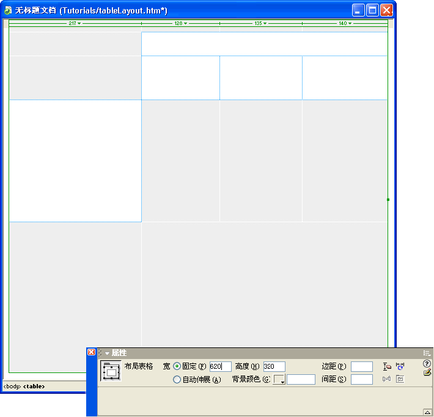This screenshot has height=417, width=434.
Task: Open the background color (背景颜色) swatch picker
Action: click(279, 379)
